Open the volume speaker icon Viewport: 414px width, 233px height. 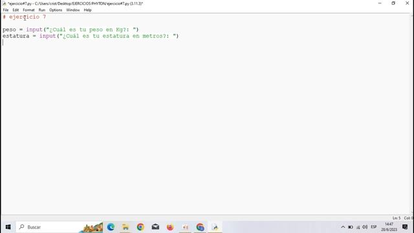[x=365, y=227]
